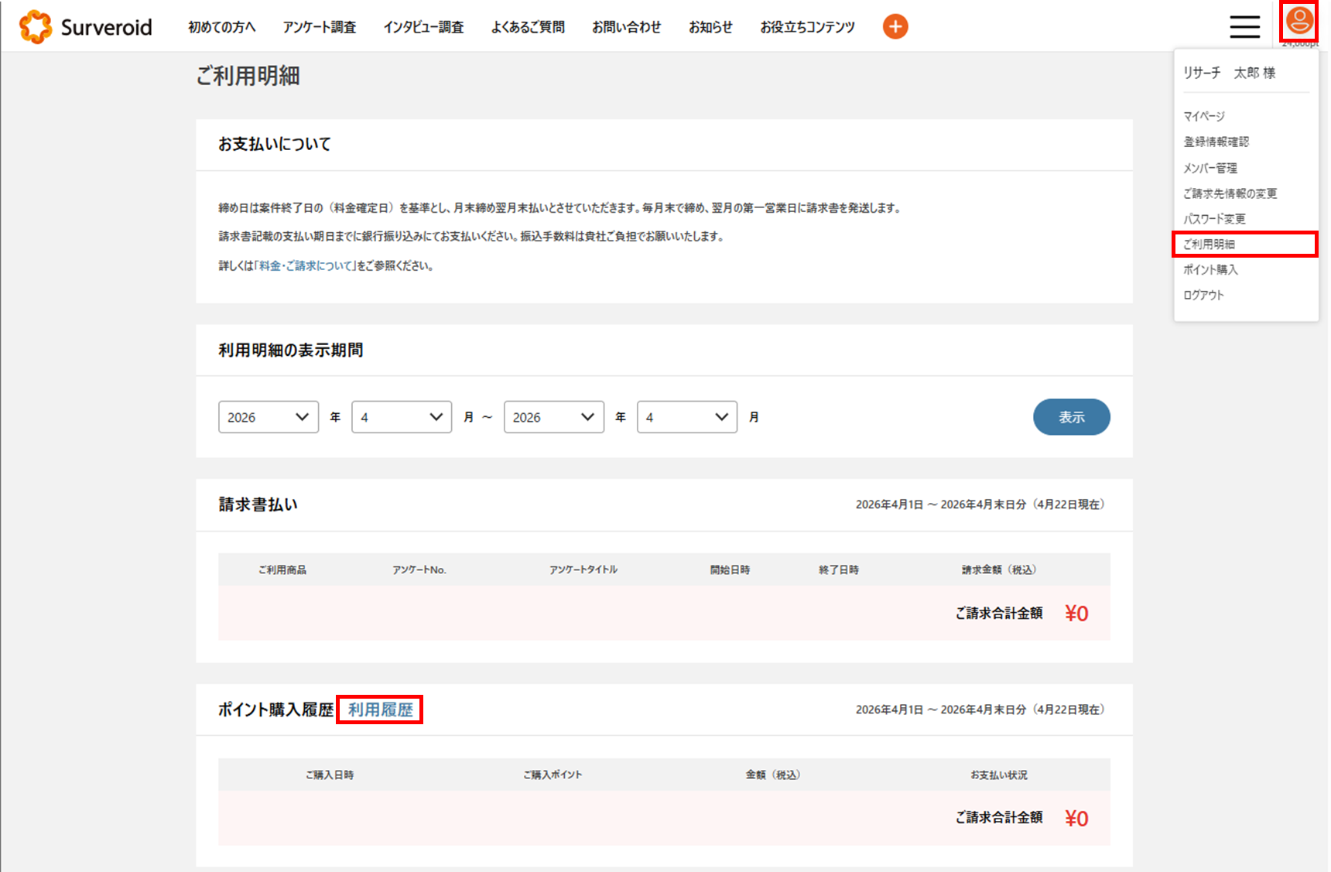This screenshot has height=872, width=1331.
Task: Expand the start year 2026 dropdown
Action: pos(269,417)
